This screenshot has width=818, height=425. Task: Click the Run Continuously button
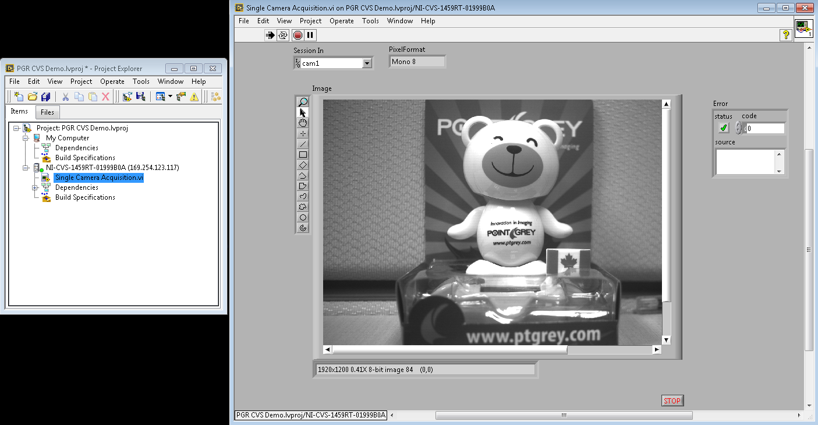283,36
